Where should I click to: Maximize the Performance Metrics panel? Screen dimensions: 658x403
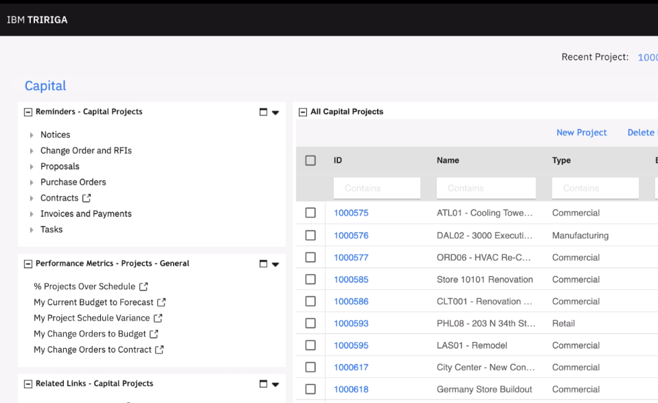coord(264,264)
